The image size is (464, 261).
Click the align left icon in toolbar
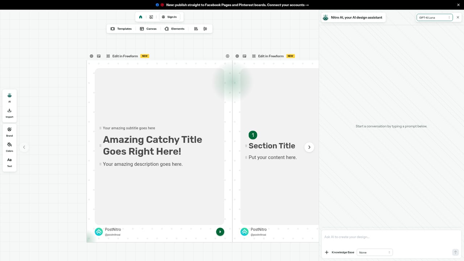click(196, 29)
